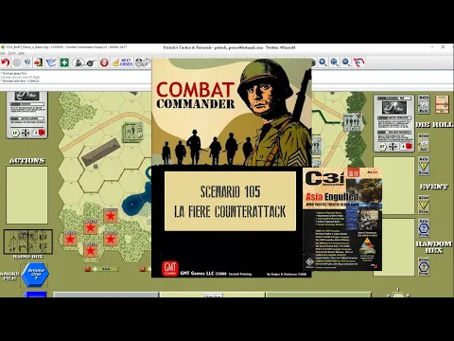Select the left fate card with red die
The image size is (454, 341).
point(27,115)
